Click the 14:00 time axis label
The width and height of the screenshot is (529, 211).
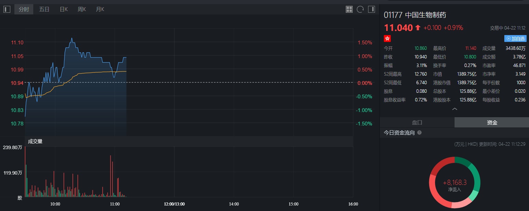234,204
